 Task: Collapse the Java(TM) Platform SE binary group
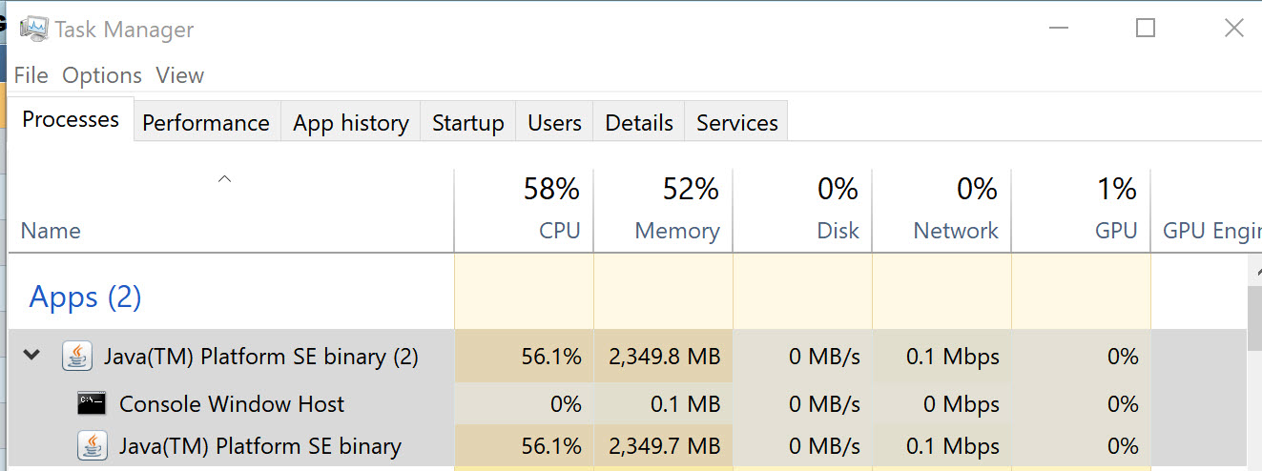(x=31, y=356)
